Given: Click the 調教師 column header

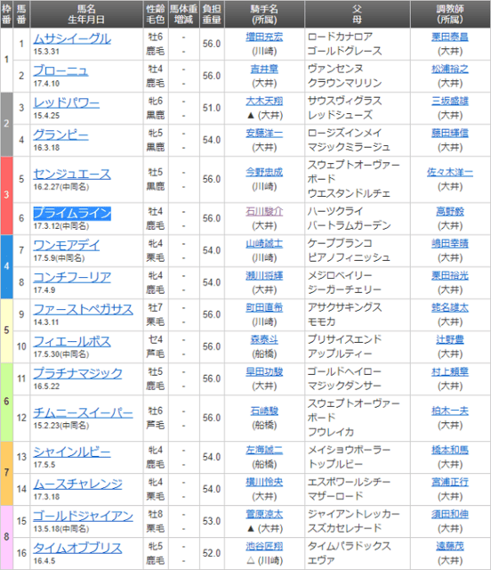Looking at the screenshot, I should [x=450, y=14].
